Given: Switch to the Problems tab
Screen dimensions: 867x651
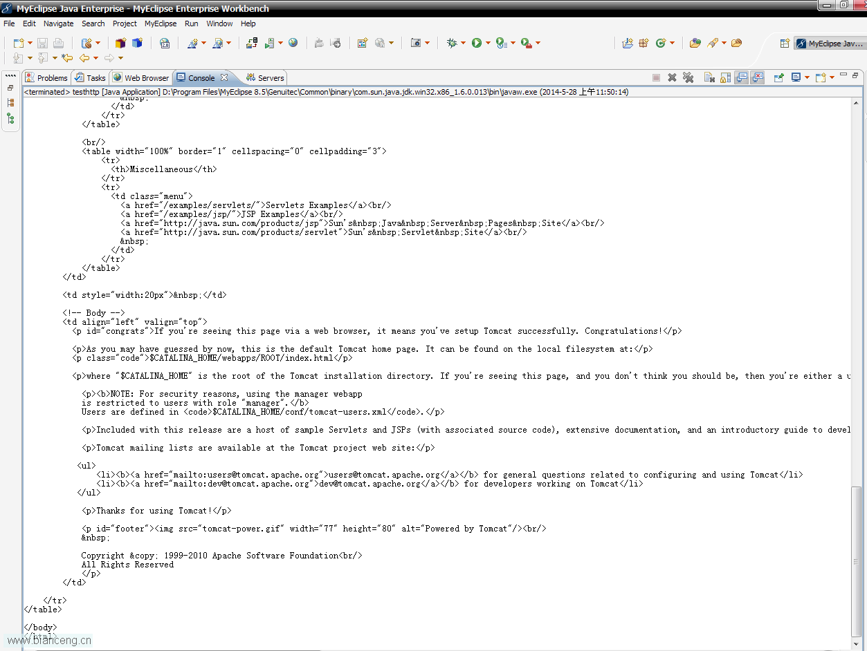Looking at the screenshot, I should coord(46,78).
